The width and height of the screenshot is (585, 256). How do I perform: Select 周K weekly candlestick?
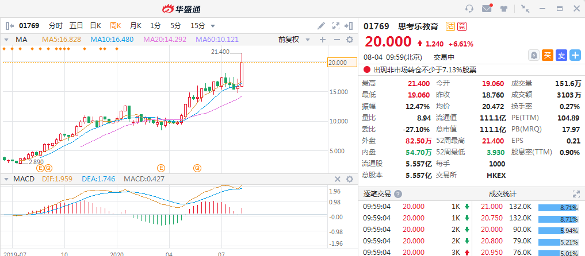click(x=115, y=26)
